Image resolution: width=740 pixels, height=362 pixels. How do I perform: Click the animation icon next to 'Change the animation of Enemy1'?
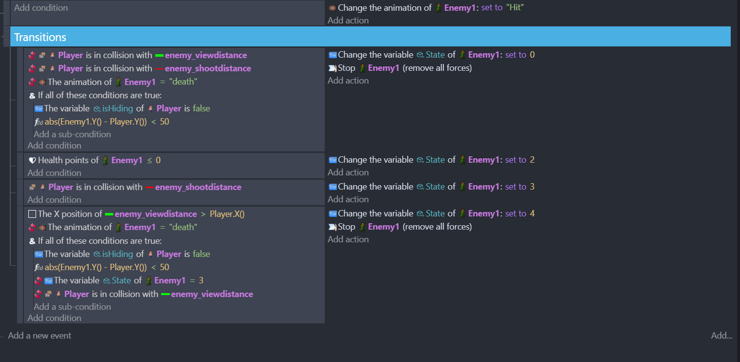pyautogui.click(x=332, y=8)
